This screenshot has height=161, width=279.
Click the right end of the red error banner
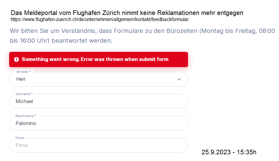182,59
